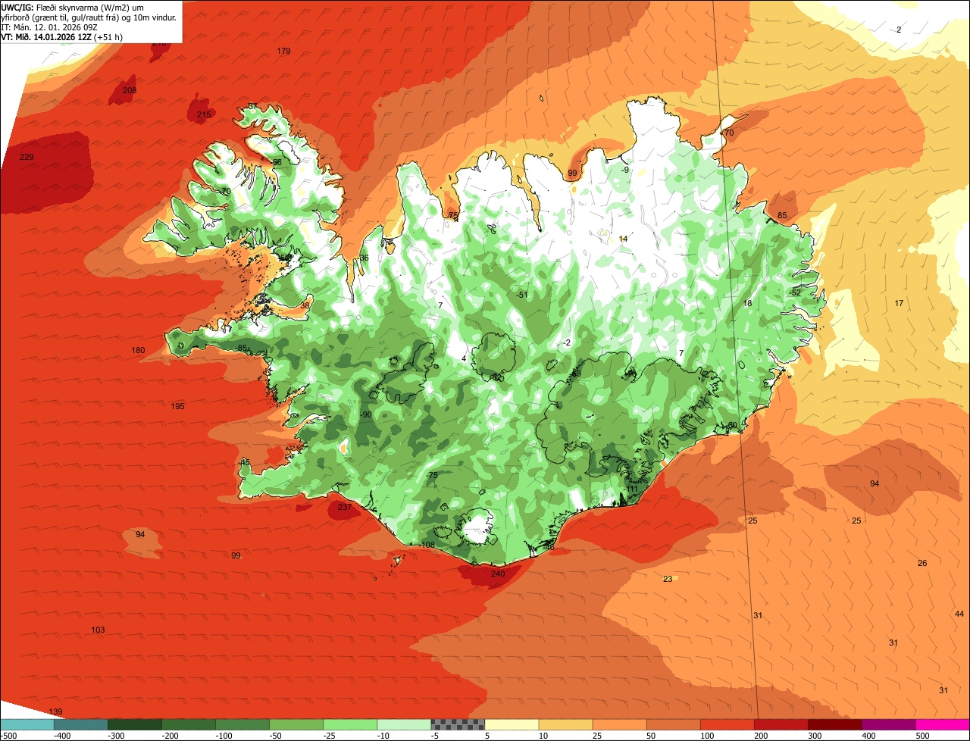Image resolution: width=970 pixels, height=741 pixels.
Task: Click the map value "38"
Action: (305, 305)
